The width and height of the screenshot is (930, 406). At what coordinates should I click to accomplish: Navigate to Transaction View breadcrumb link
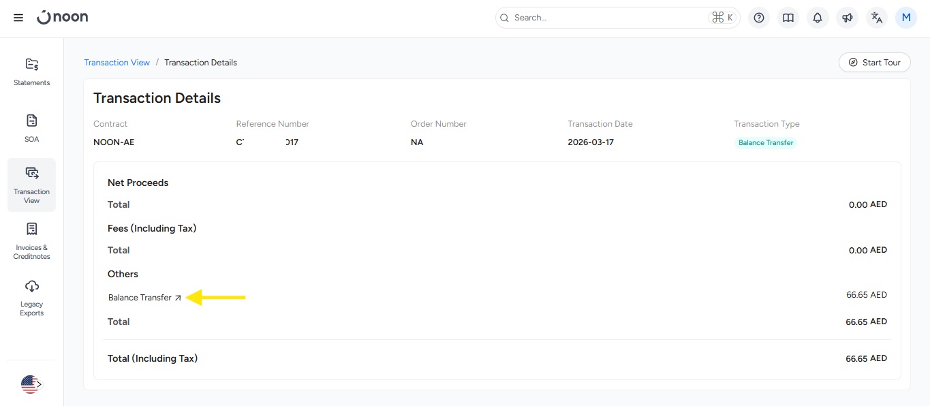(117, 63)
